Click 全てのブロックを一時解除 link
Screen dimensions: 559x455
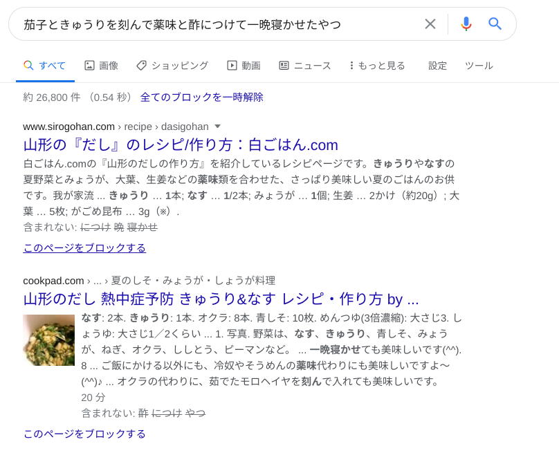201,98
